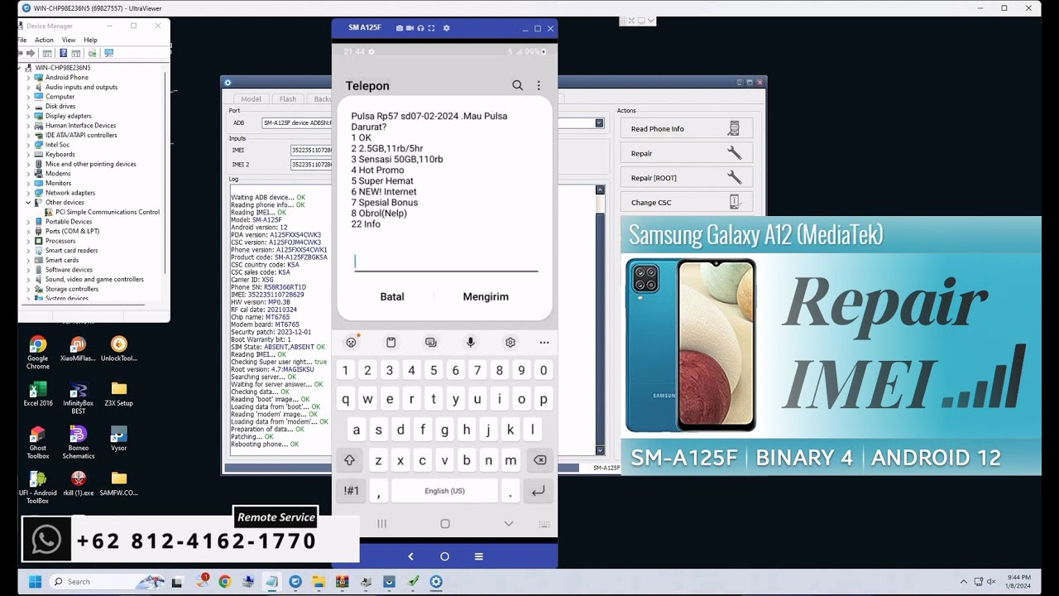The width and height of the screenshot is (1059, 596).
Task: Start video recording in the SM A125F window
Action: 410,28
